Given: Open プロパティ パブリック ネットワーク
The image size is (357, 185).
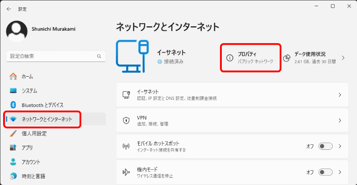Looking at the screenshot, I should tap(251, 58).
